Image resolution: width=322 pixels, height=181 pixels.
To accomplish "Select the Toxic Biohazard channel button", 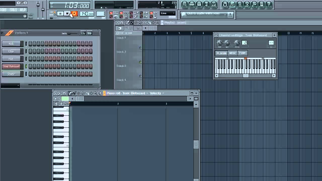I will coord(11,66).
